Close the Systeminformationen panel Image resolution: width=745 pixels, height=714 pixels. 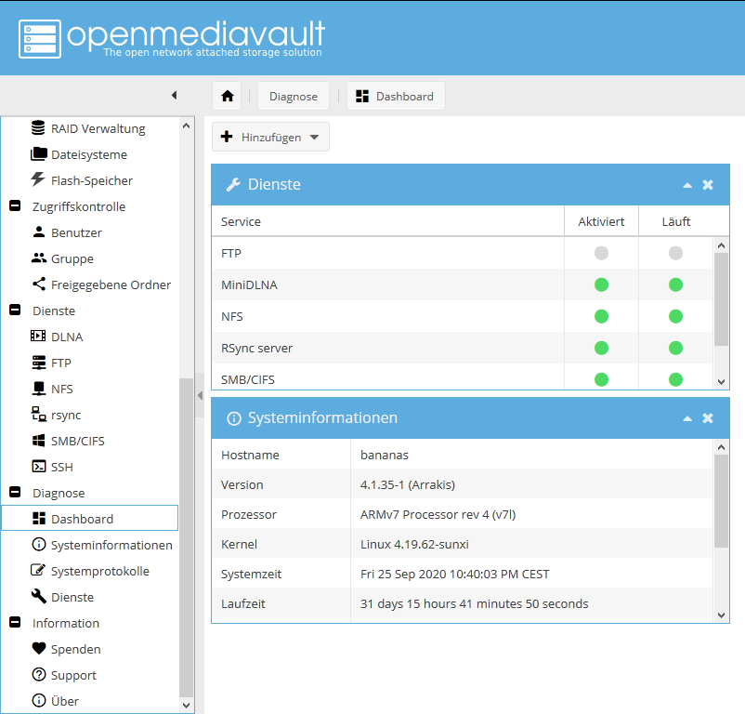point(708,418)
